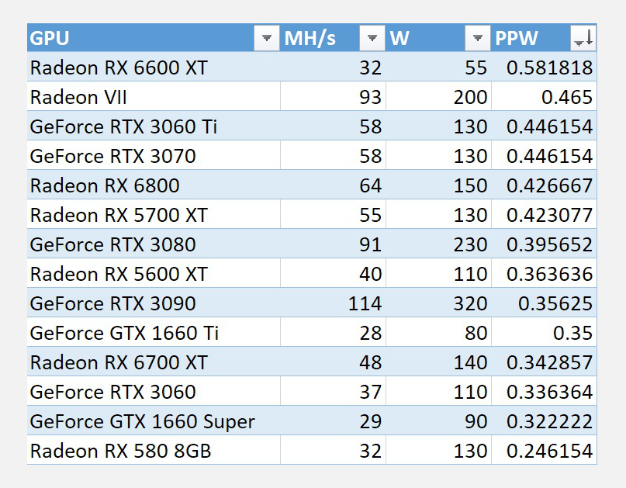Open the W column filter dropdown
The height and width of the screenshot is (488, 626).
477,38
